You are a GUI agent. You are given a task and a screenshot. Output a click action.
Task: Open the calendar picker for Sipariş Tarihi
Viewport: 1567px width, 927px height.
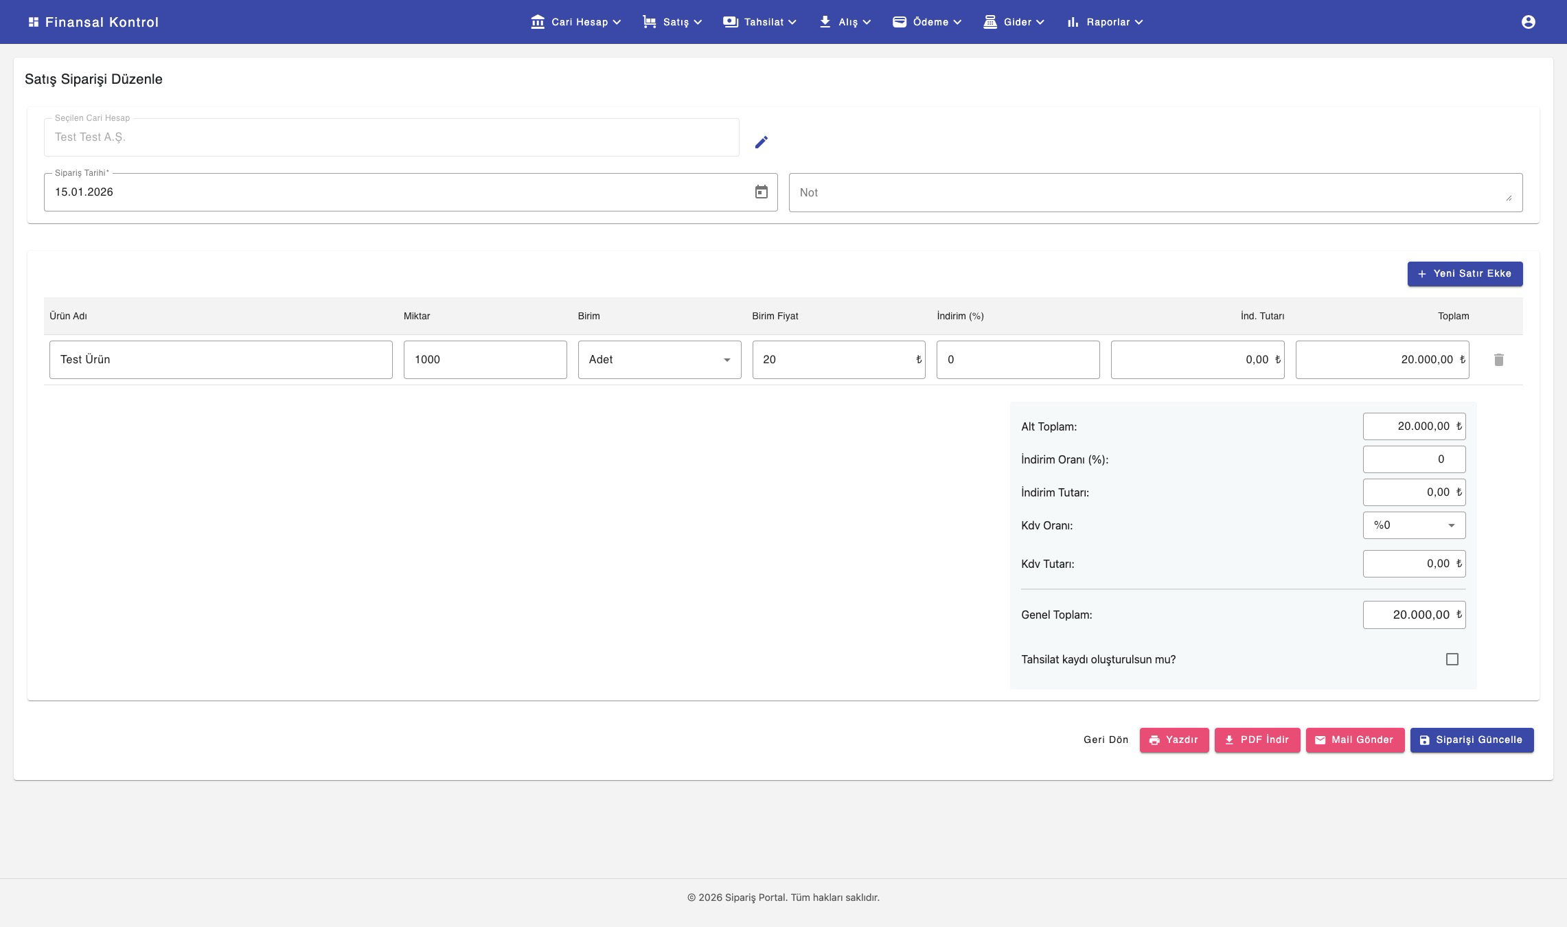[x=761, y=192]
